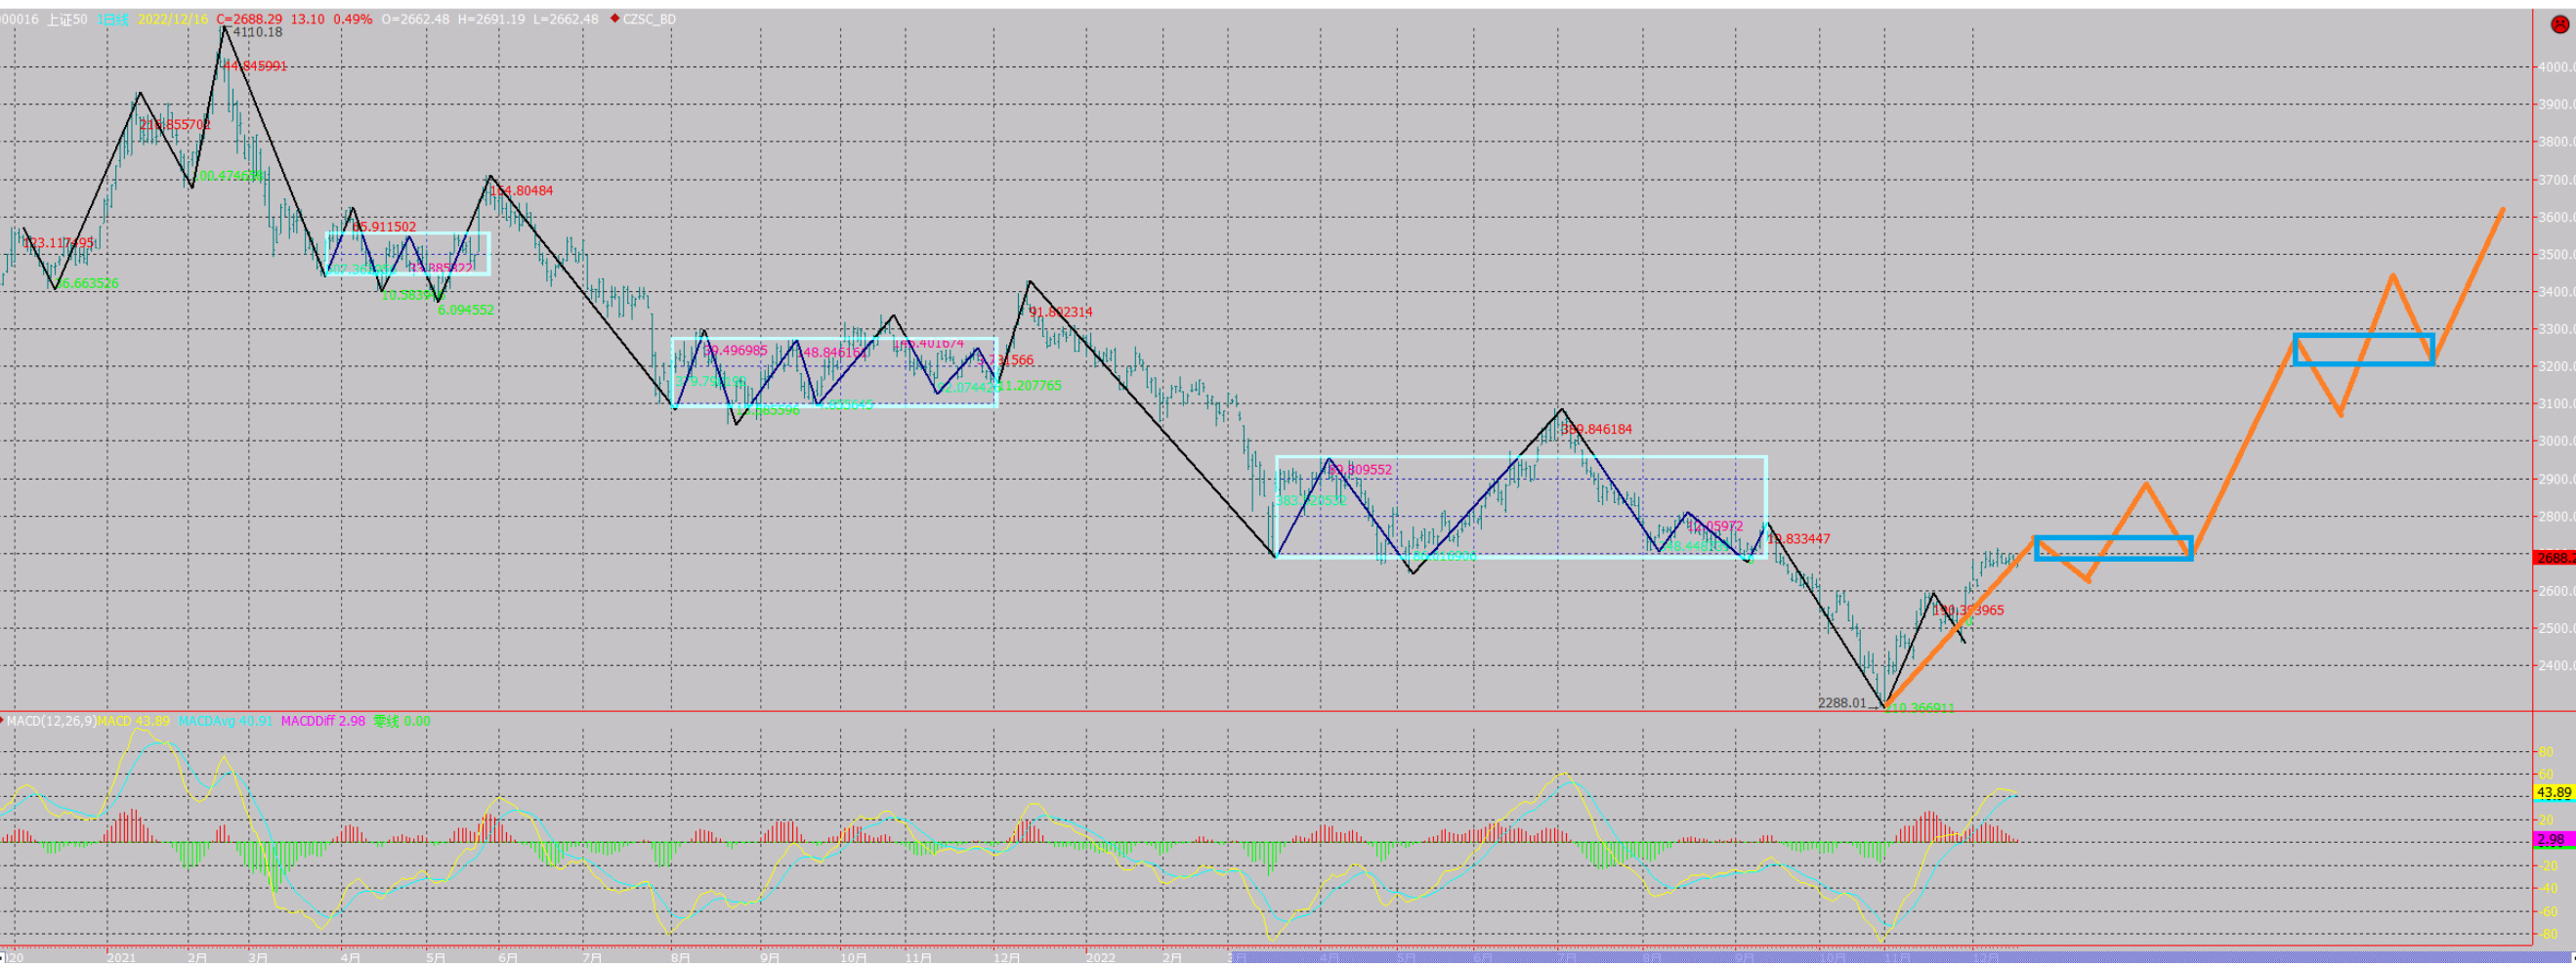Click the yellow 43.89 MACD value tag
This screenshot has height=967, width=2576.
point(2553,793)
